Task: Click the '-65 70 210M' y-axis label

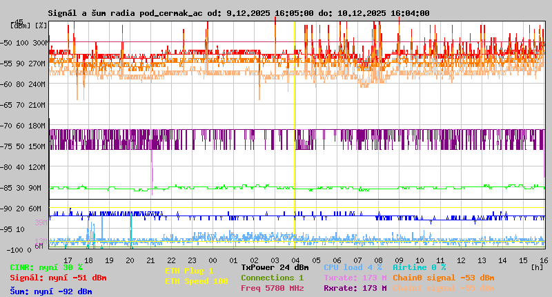Action: [23, 105]
